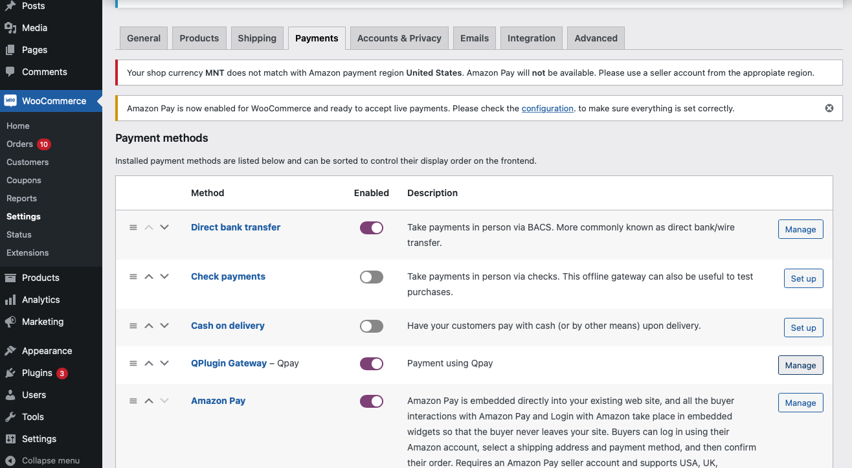Screen dimensions: 852x468
Task: Move Cash on delivery up with arrow
Action: (149, 326)
